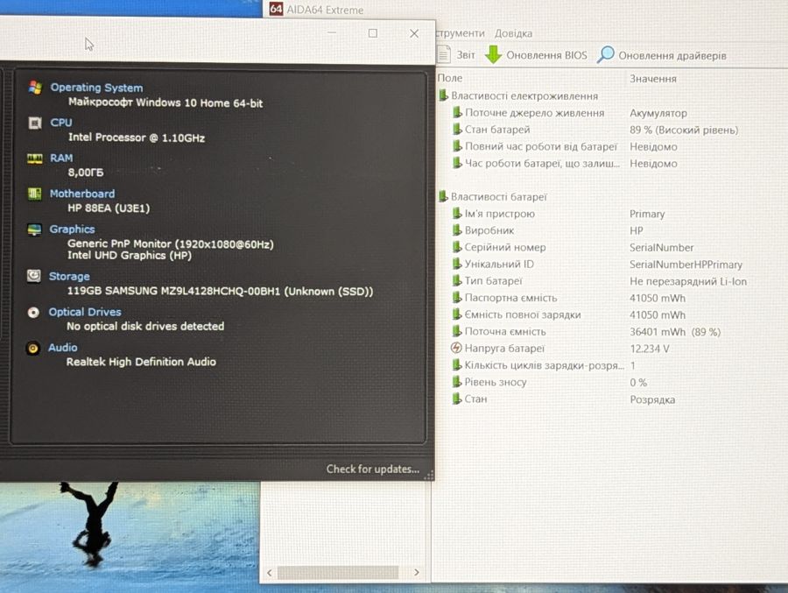Viewport: 788px width, 593px height.
Task: Select the Серійний номер row
Action: coord(573,247)
